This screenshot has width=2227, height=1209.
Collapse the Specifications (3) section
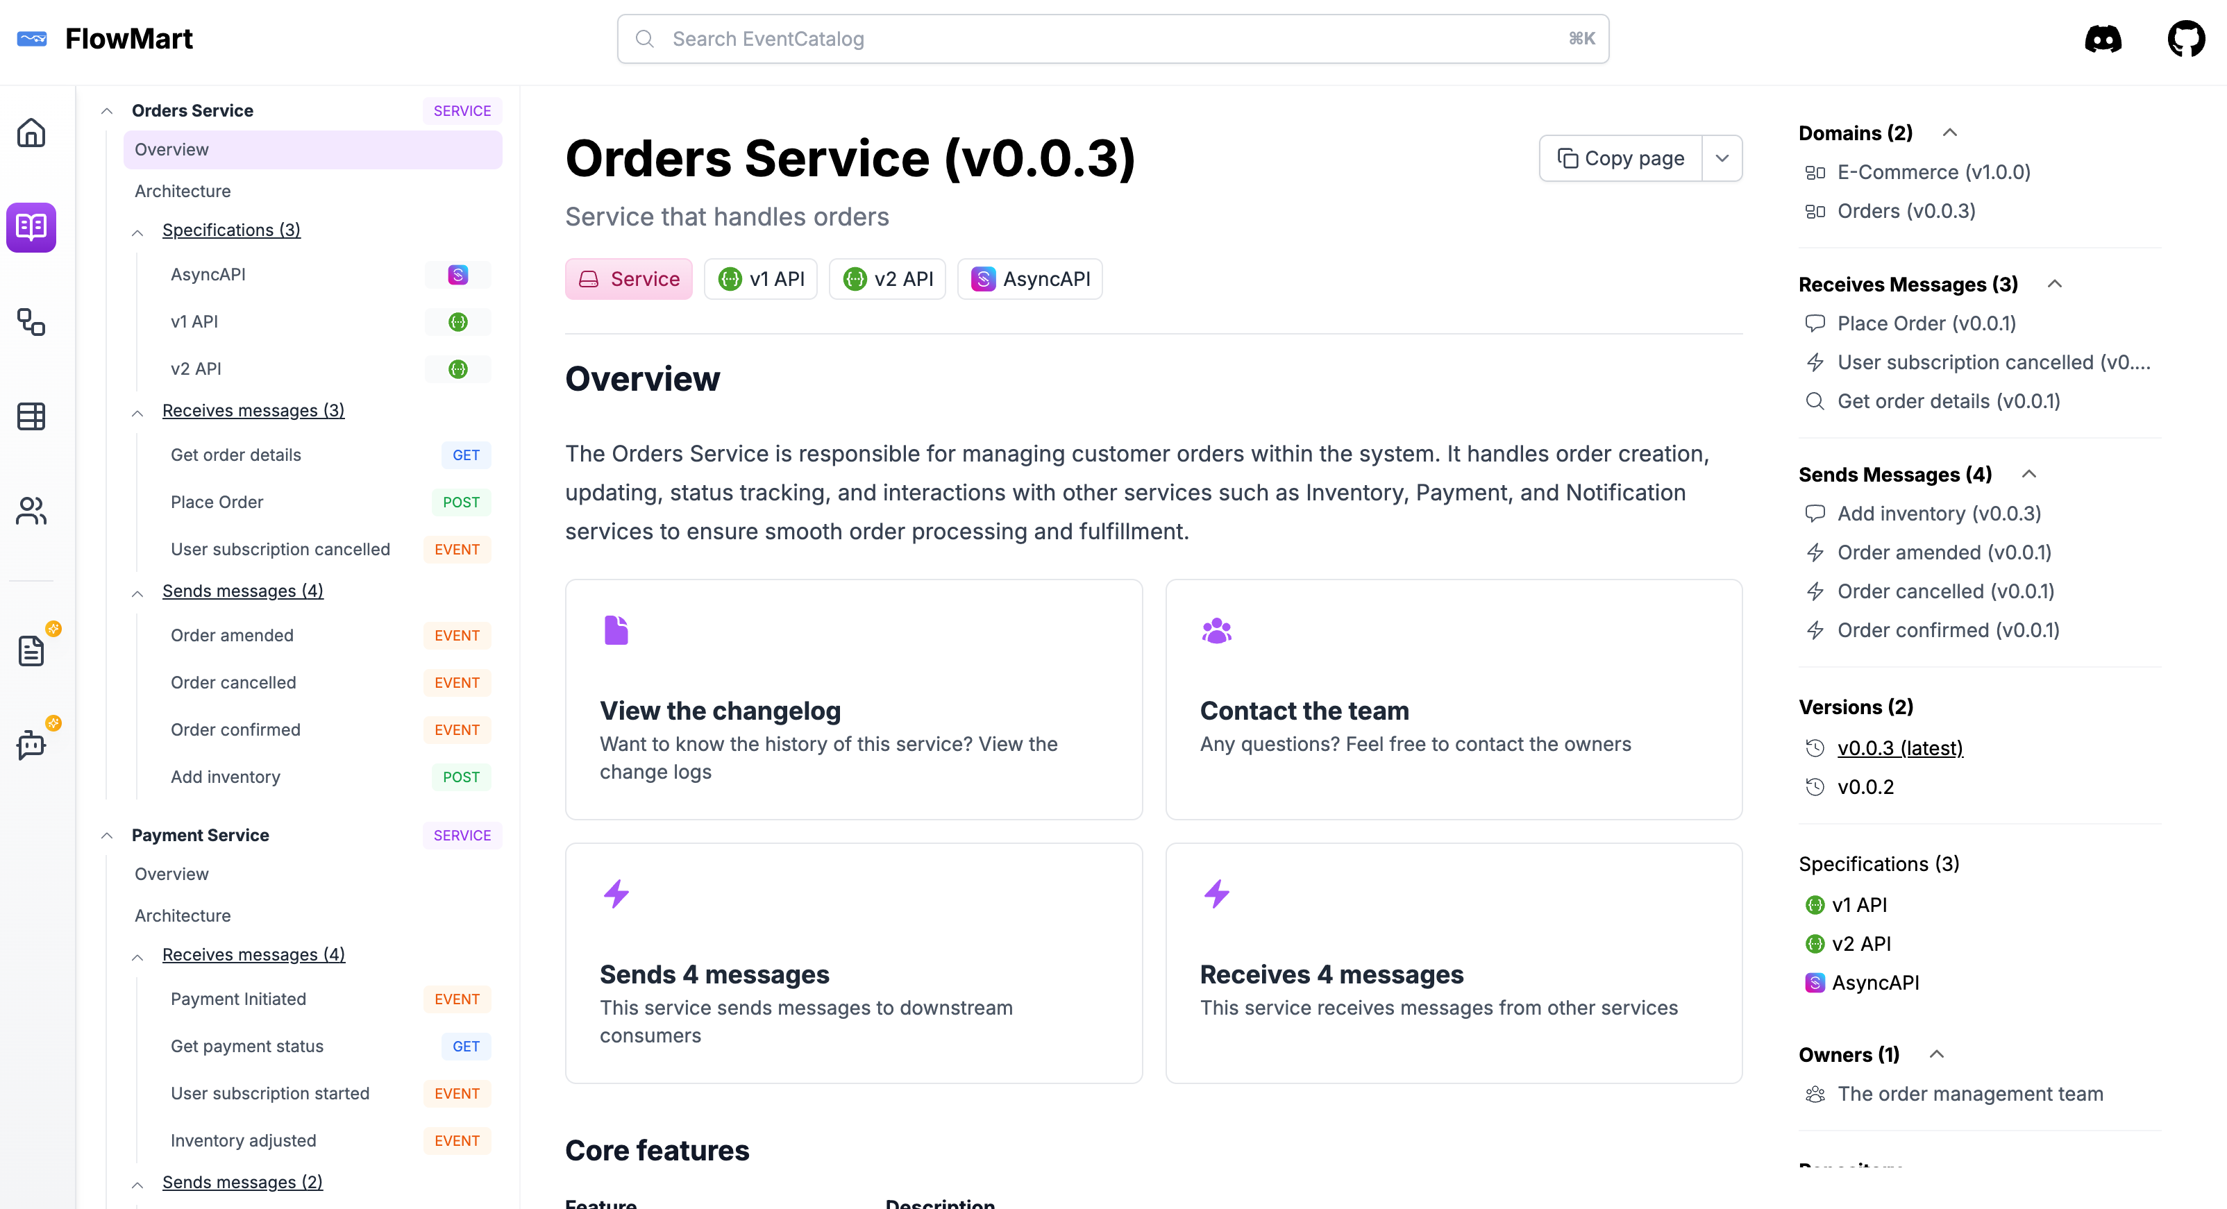tap(137, 232)
